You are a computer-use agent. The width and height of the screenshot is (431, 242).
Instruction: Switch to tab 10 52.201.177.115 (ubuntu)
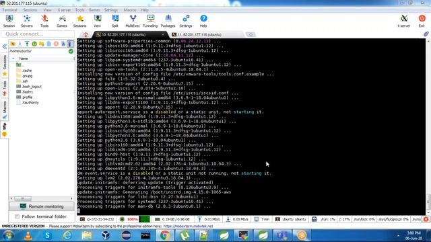tap(124, 34)
